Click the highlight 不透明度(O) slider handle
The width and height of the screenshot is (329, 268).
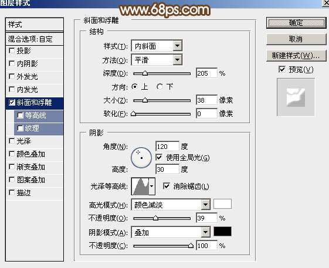(x=155, y=218)
